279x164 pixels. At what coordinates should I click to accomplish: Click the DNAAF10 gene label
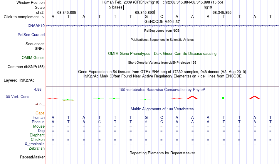(36, 26)
